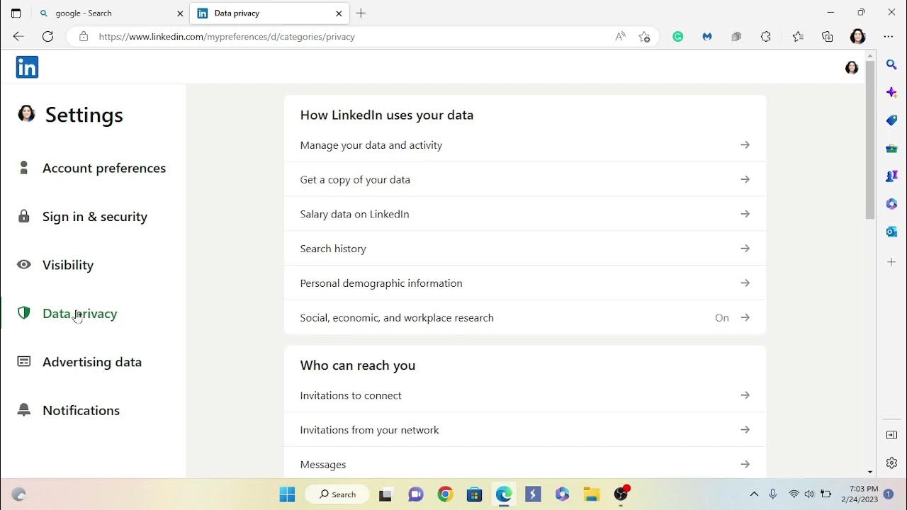Image resolution: width=907 pixels, height=510 pixels.
Task: Open Manage your data and activity
Action: click(525, 145)
